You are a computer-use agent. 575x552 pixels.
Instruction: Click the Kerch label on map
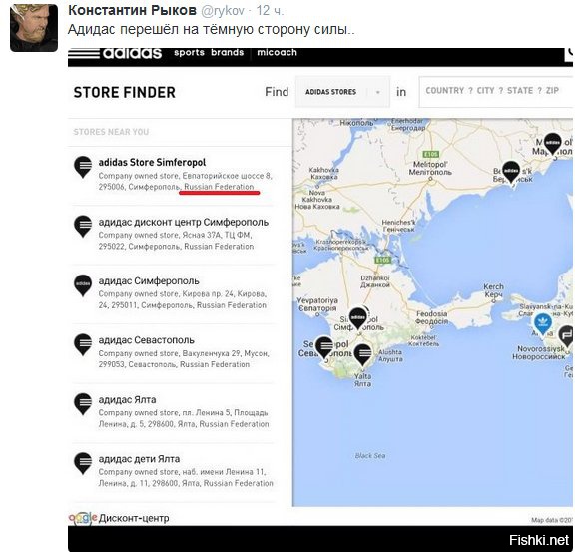(x=493, y=290)
